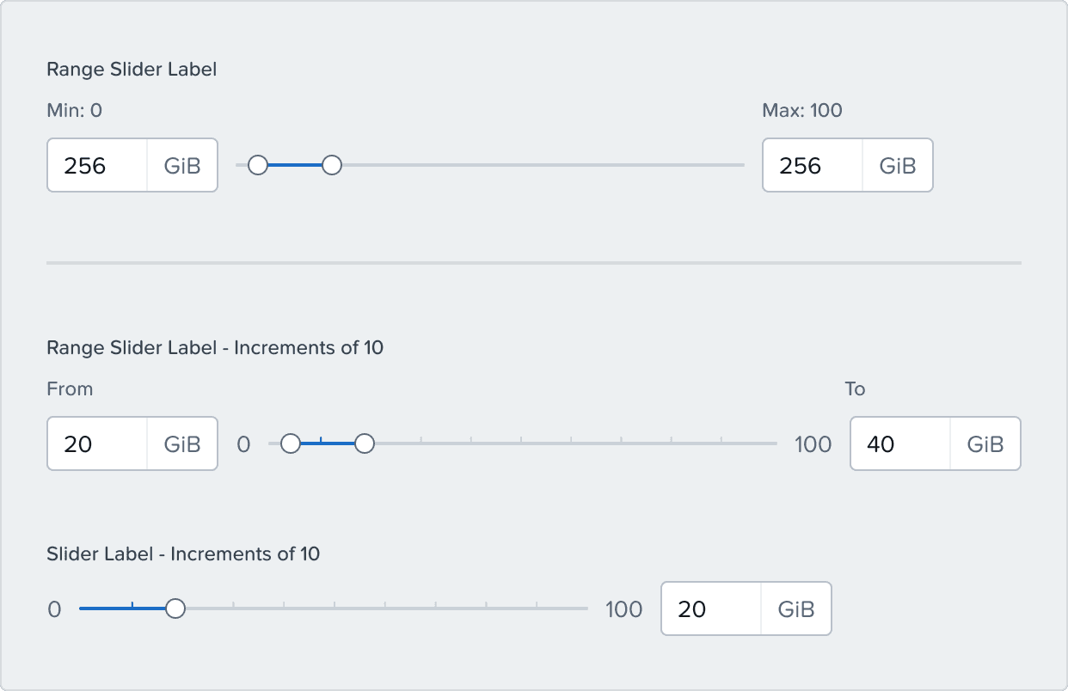
Task: Click the Max value field showing 256
Action: click(x=813, y=165)
